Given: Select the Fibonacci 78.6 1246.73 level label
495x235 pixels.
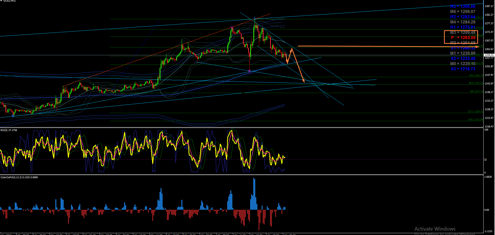Looking at the screenshot, I should [476, 76].
